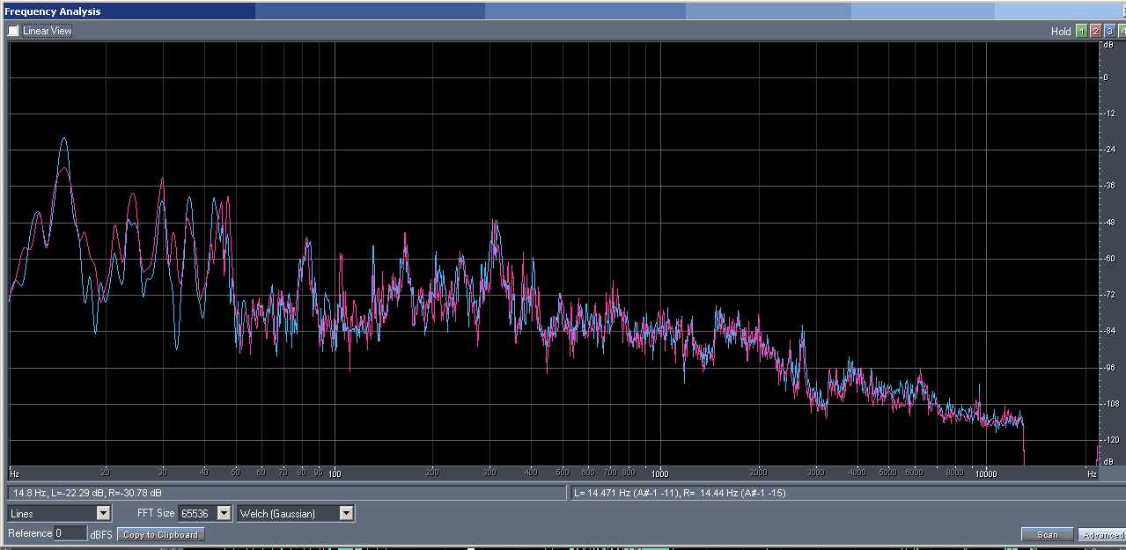Click the 10000 label on frequency axis
Image resolution: width=1126 pixels, height=550 pixels.
coord(986,473)
